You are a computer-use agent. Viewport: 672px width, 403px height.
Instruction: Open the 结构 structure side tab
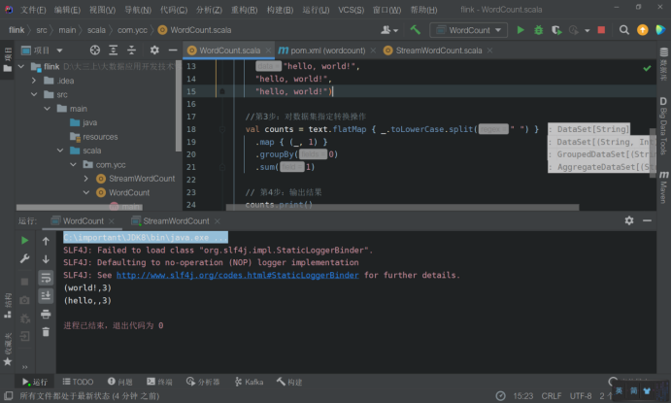(x=8, y=305)
